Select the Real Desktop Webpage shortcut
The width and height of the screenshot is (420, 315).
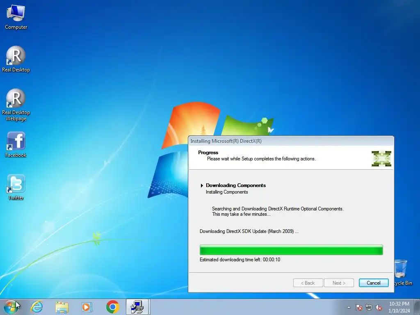tap(16, 105)
